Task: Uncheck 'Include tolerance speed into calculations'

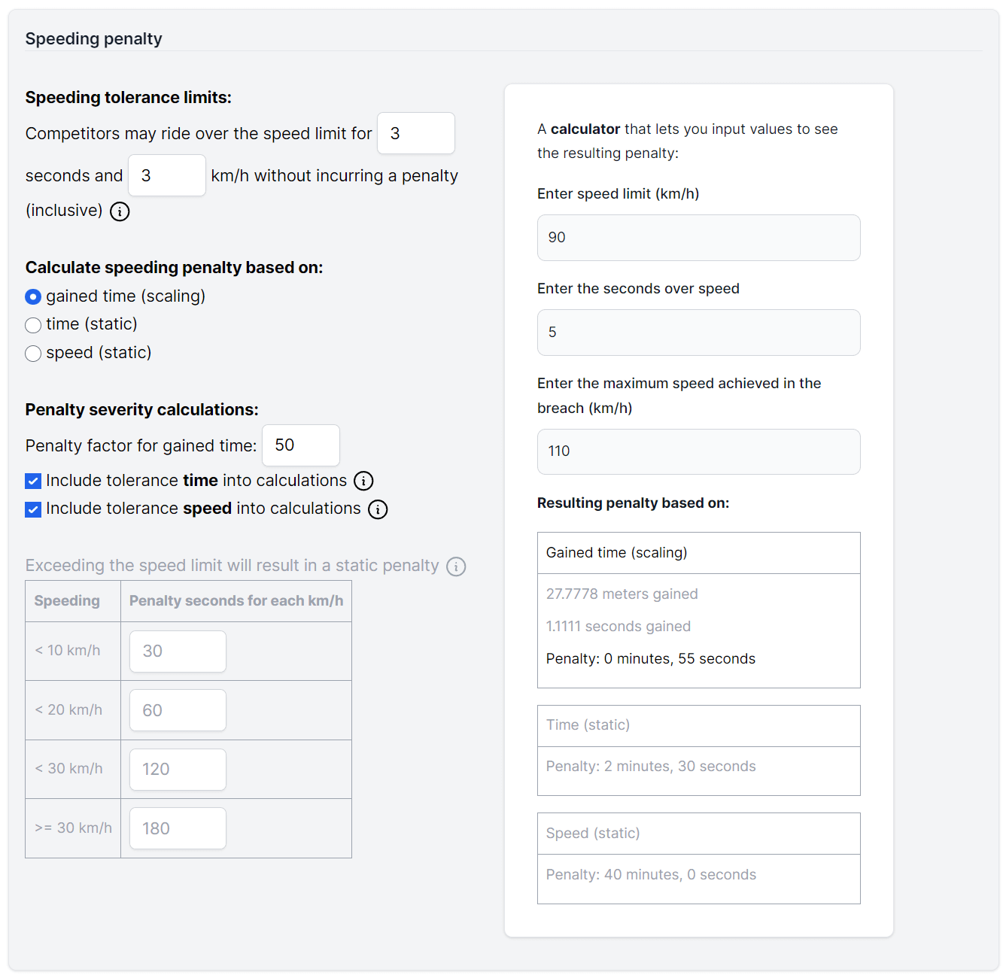Action: pyautogui.click(x=33, y=509)
